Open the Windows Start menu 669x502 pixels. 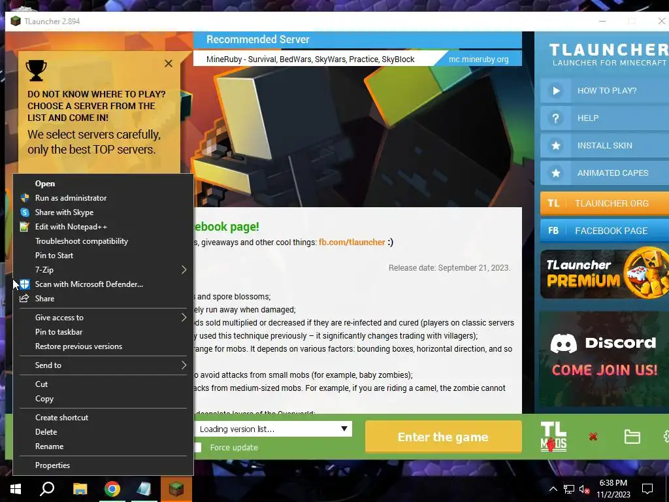[x=16, y=489]
